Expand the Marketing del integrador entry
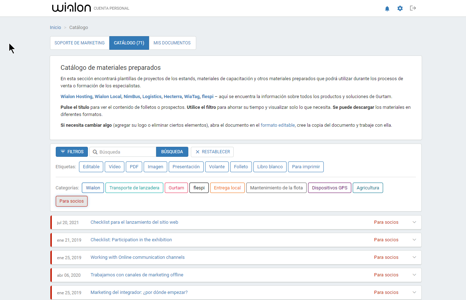 coord(414,292)
